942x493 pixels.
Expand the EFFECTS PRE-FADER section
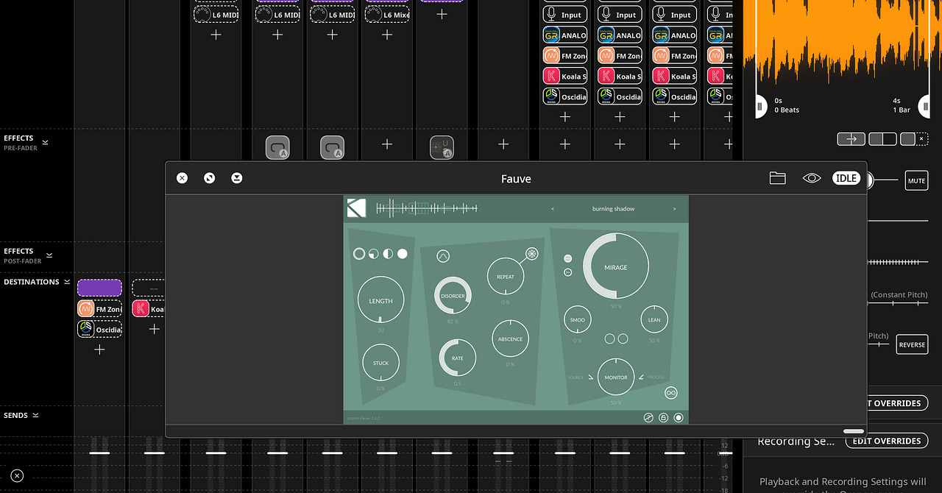(x=45, y=142)
